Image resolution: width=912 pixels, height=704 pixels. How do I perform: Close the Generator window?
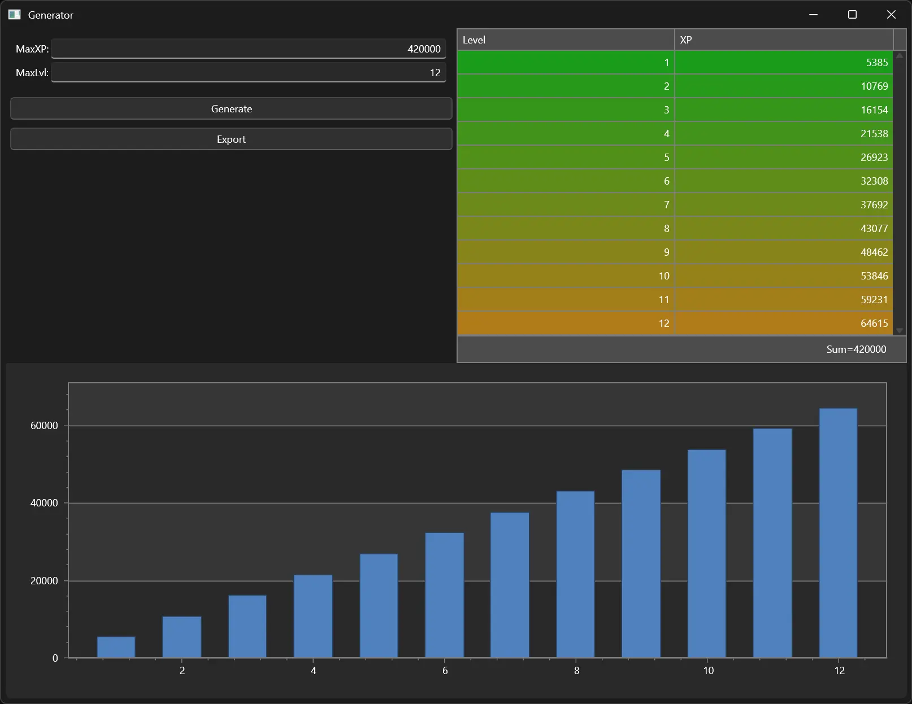pos(891,15)
